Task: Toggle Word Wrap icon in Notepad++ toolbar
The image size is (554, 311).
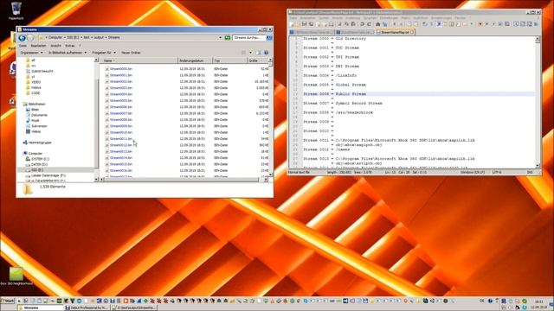Action: 425,24
